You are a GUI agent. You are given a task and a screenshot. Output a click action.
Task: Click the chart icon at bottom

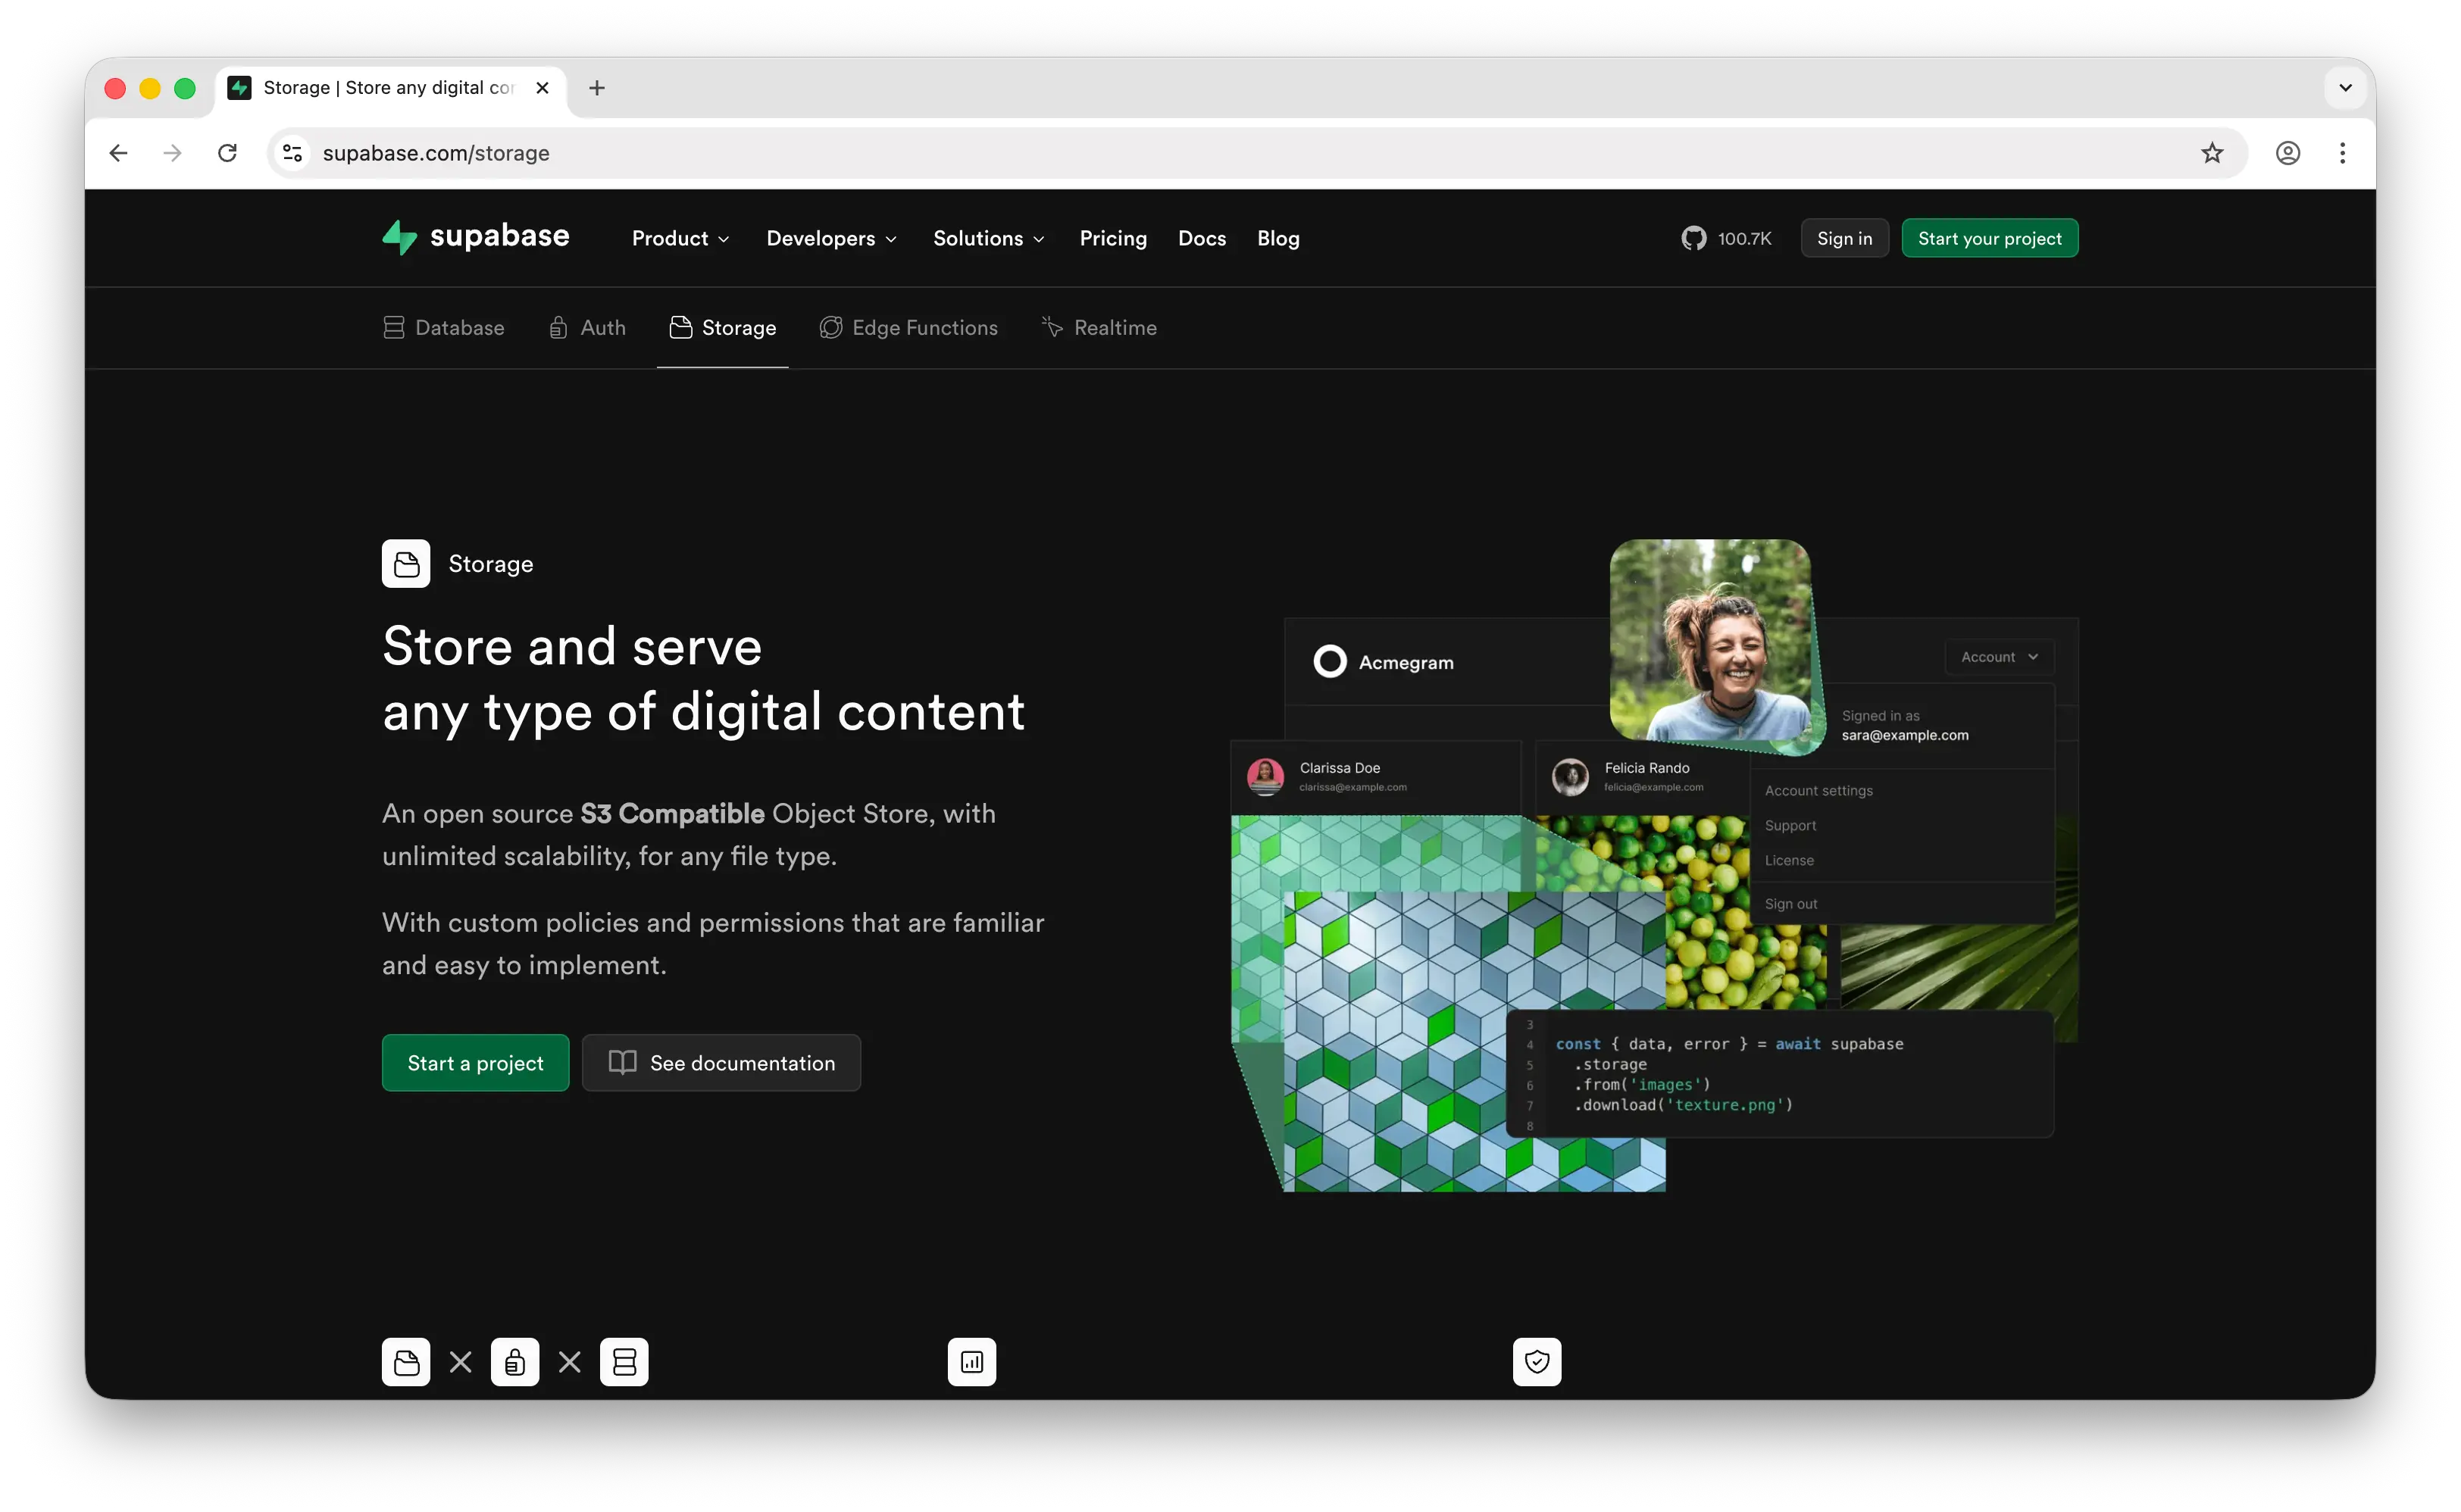[x=971, y=1361]
